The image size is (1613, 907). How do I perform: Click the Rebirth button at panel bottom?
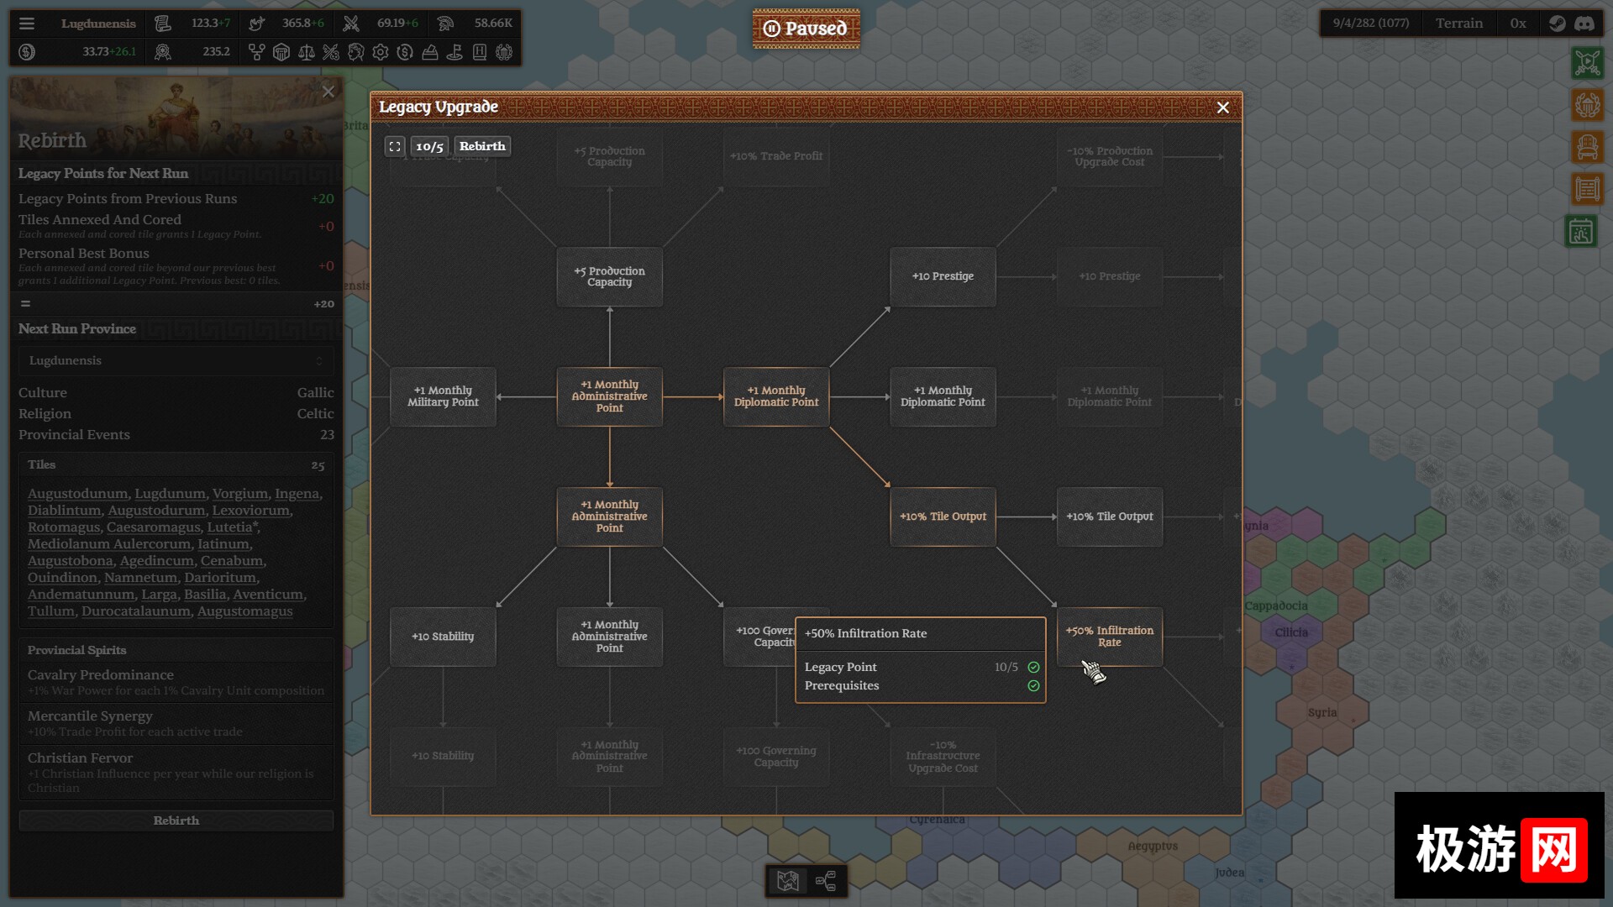[176, 820]
